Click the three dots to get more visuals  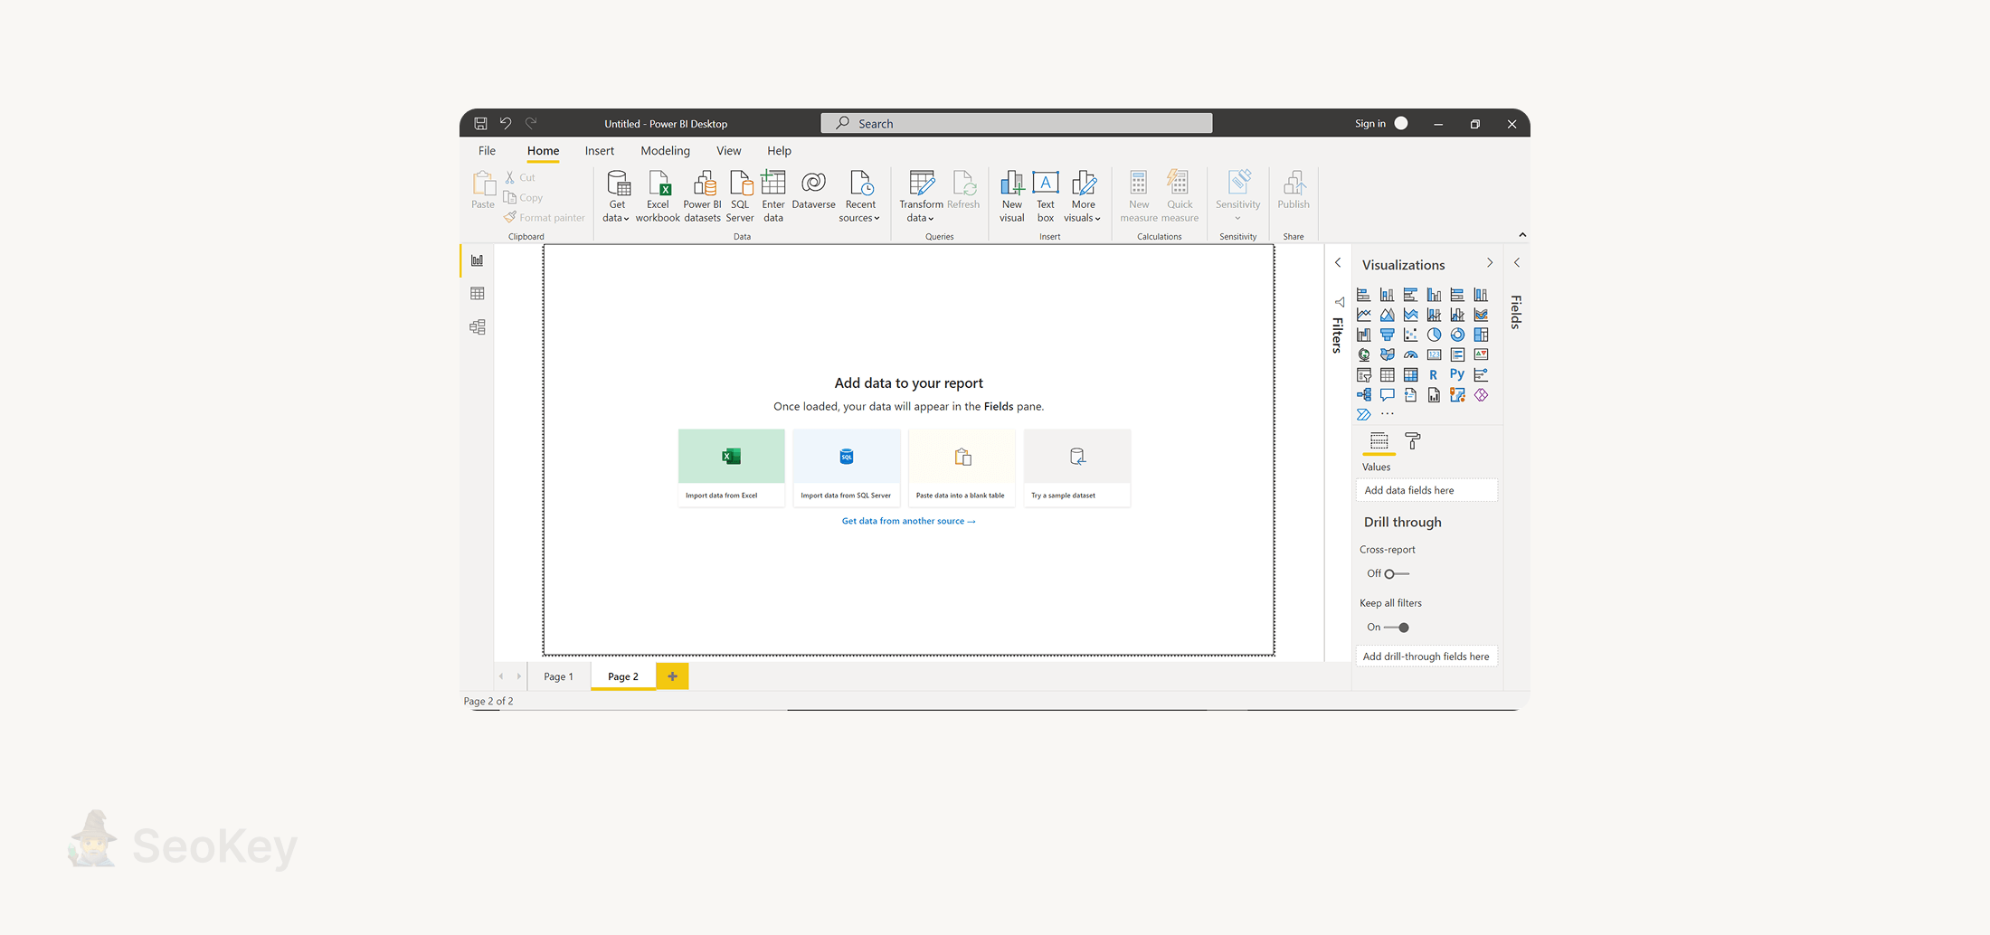[x=1387, y=414]
